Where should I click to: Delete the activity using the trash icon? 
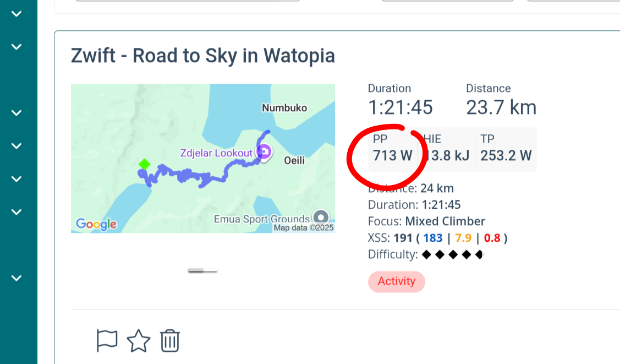pyautogui.click(x=171, y=341)
